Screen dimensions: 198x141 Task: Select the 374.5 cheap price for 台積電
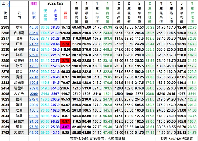(45, 49)
